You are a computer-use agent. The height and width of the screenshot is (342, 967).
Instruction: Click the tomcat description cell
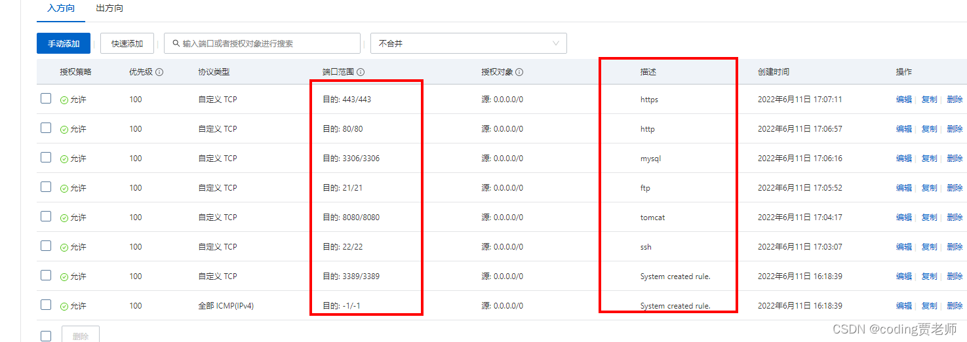[x=652, y=218]
